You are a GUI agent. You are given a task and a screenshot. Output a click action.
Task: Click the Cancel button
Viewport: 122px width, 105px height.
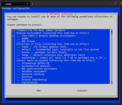(82, 91)
